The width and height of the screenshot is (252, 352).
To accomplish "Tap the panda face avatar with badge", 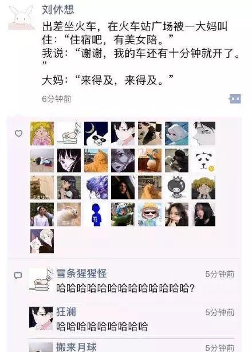I will [203, 161].
